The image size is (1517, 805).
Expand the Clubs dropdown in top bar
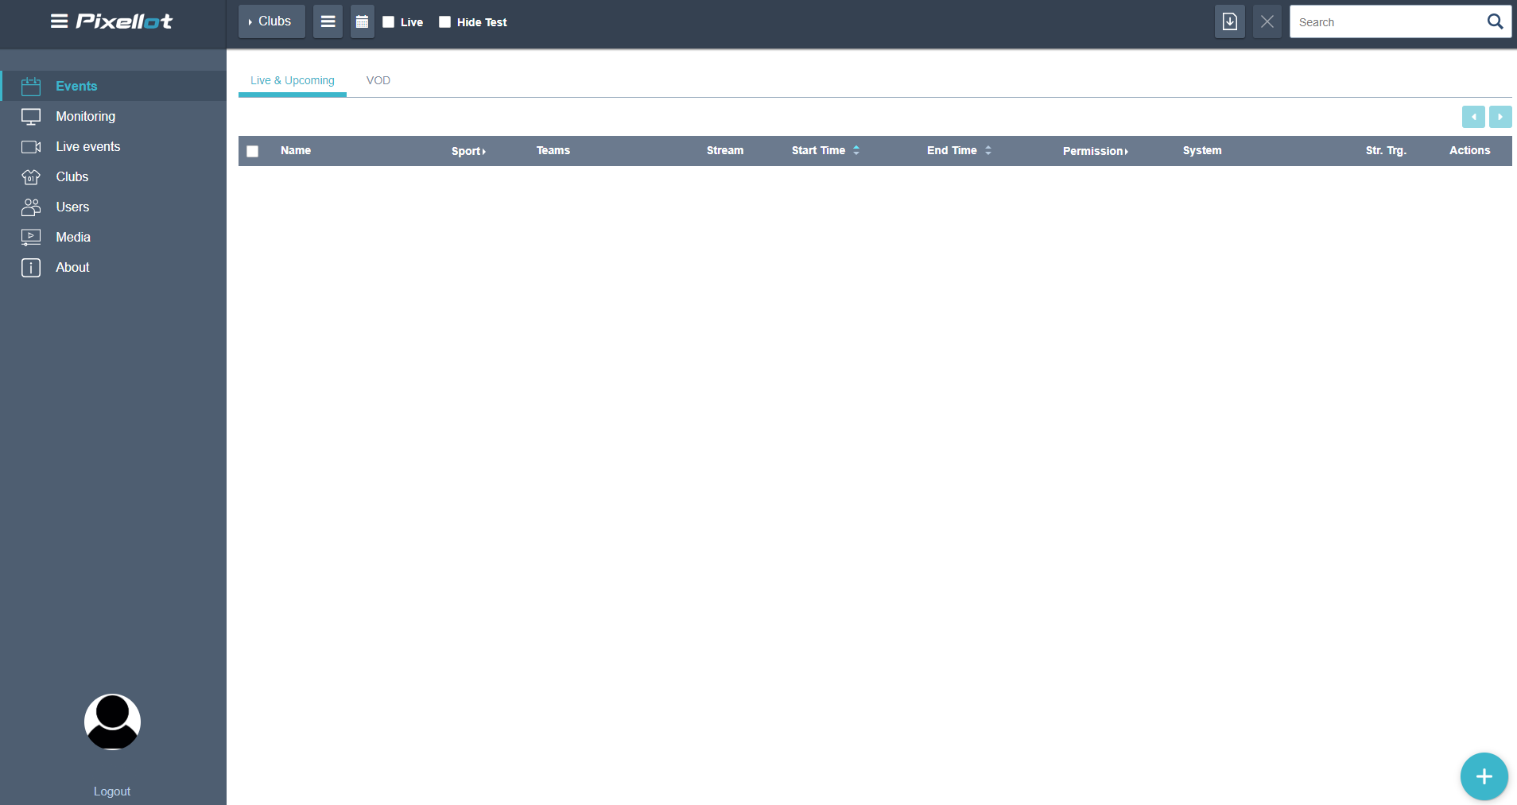point(272,21)
